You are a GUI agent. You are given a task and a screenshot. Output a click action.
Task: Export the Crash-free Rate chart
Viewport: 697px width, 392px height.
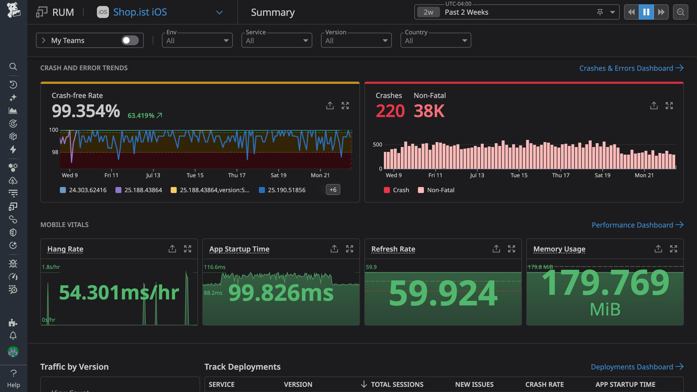click(x=330, y=105)
